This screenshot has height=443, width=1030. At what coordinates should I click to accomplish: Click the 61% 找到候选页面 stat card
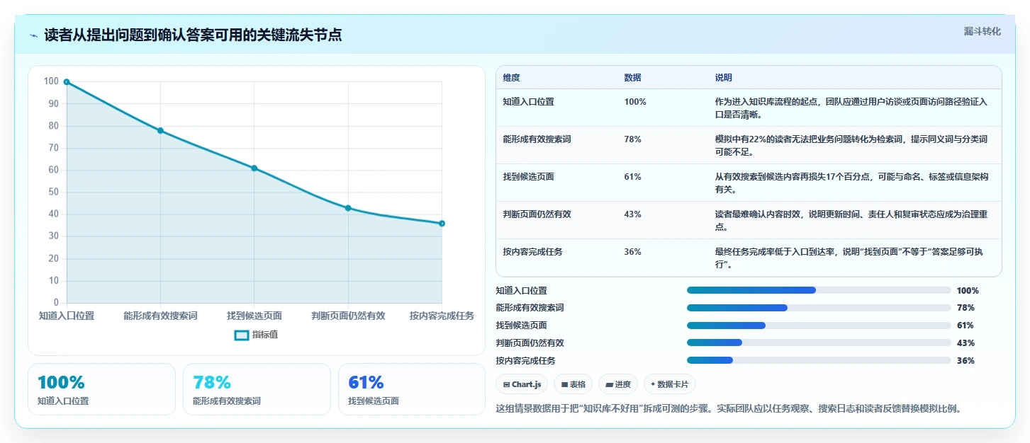[x=412, y=389]
